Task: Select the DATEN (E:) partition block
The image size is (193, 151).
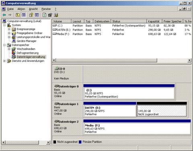Action: tap(110, 109)
